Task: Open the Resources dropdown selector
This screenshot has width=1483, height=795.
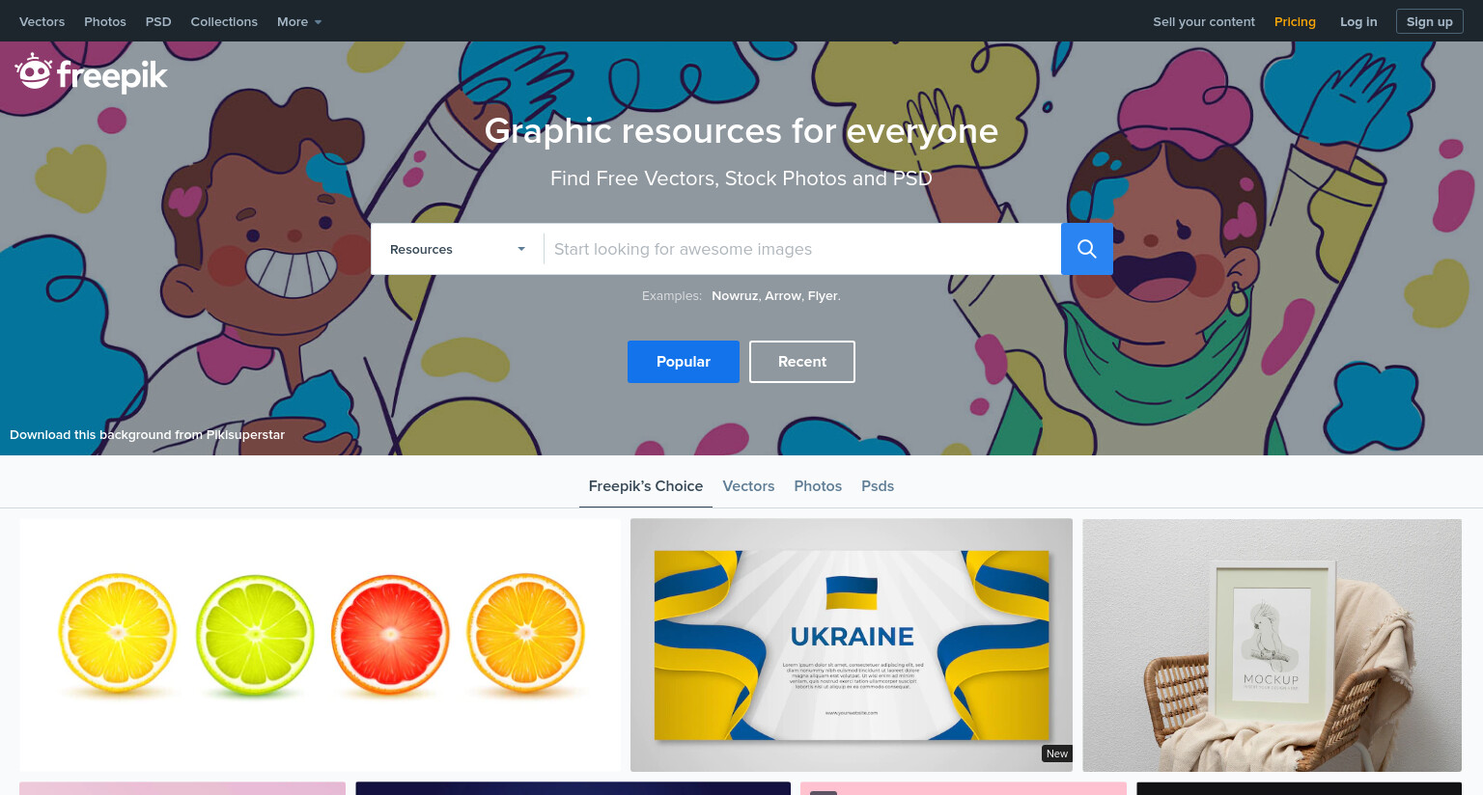Action: (458, 249)
